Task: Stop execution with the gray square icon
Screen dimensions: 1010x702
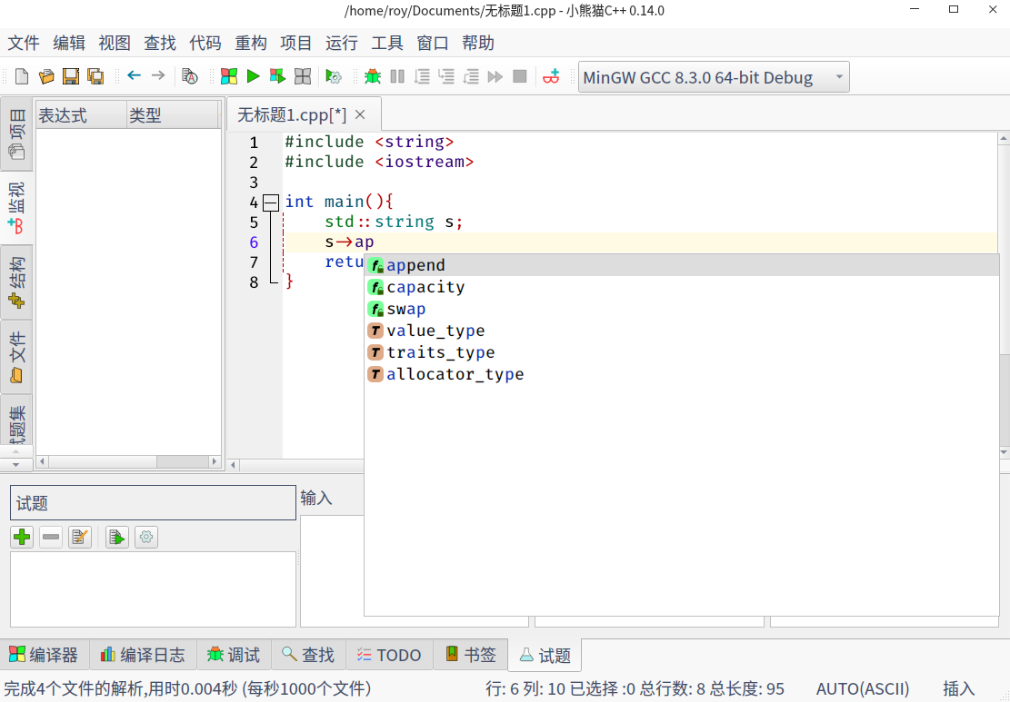Action: (x=520, y=76)
